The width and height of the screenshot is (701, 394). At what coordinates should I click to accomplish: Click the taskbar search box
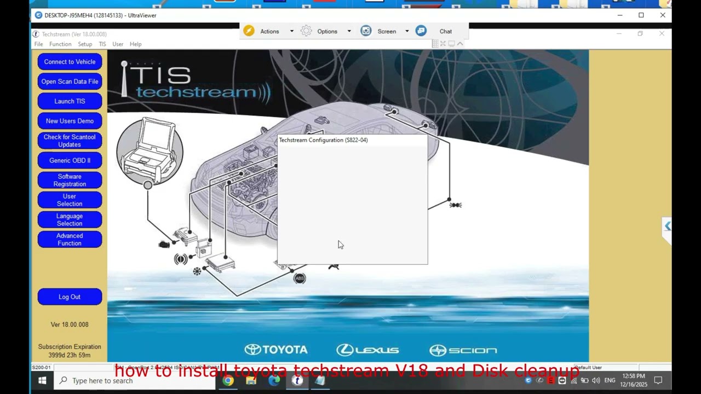coord(135,380)
